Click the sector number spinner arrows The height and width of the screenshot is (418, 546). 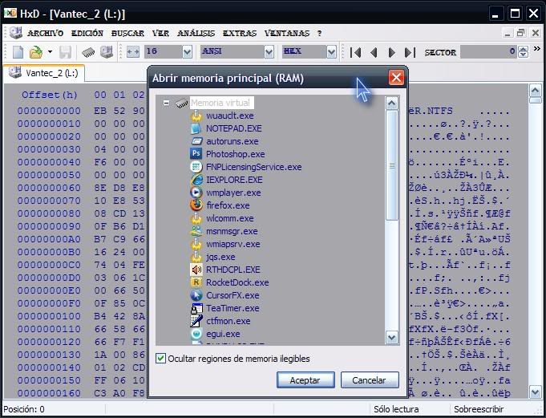[523, 52]
